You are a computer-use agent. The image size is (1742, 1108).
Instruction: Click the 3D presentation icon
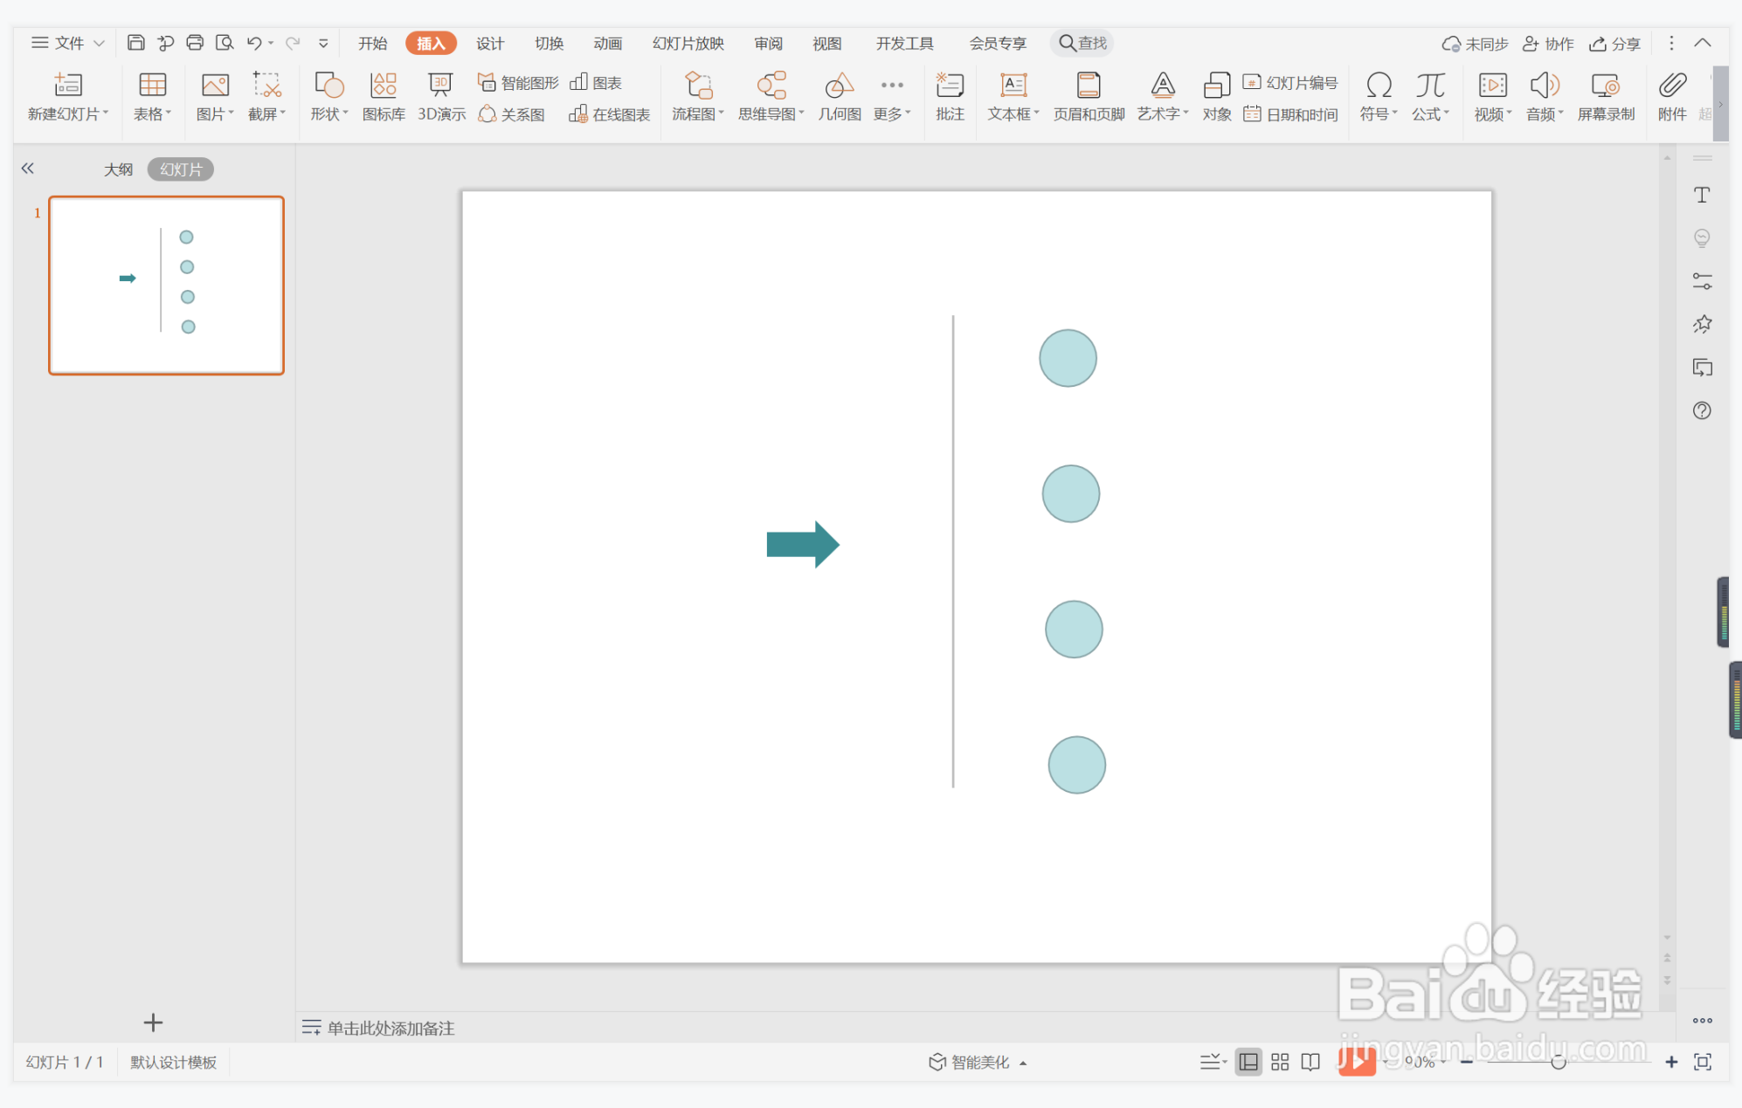click(440, 94)
